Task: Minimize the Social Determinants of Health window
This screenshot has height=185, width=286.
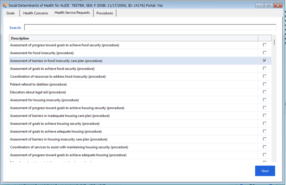Action: coord(259,6)
